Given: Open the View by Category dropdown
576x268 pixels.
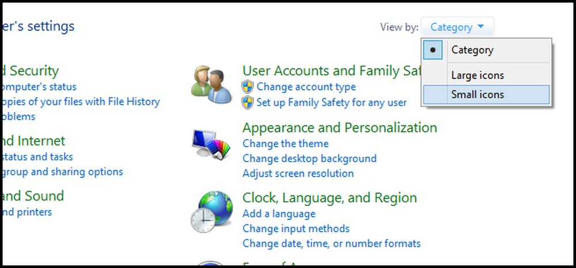Looking at the screenshot, I should pos(457,27).
